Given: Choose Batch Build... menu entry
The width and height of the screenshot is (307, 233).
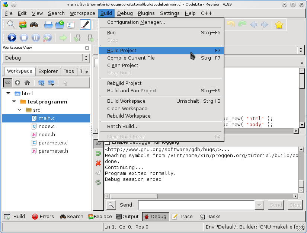Looking at the screenshot, I should pyautogui.click(x=123, y=126).
